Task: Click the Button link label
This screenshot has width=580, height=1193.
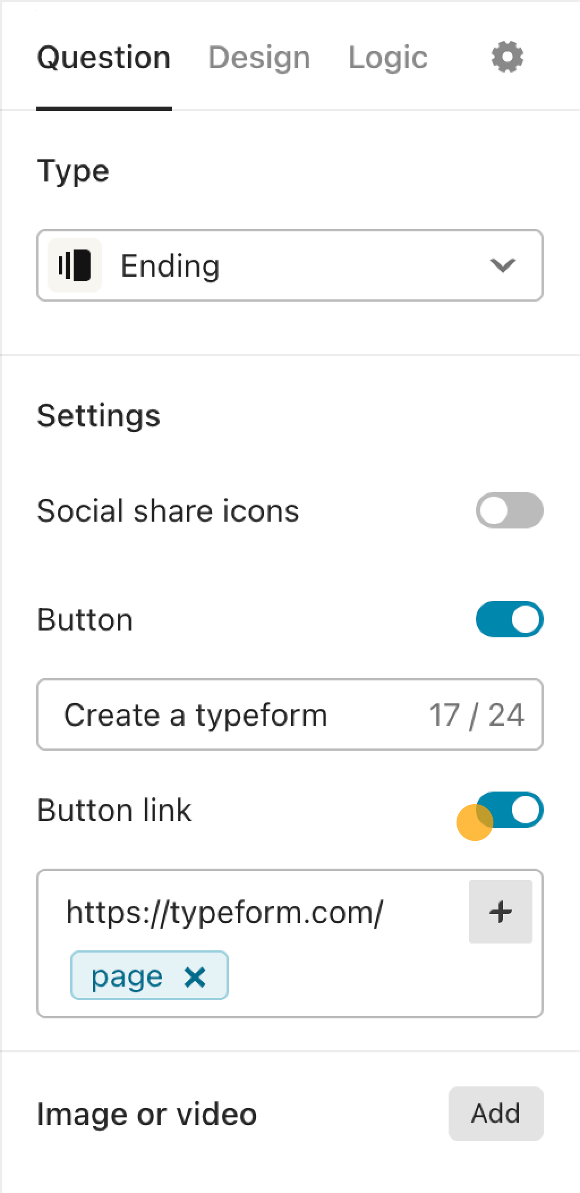Action: [x=114, y=810]
